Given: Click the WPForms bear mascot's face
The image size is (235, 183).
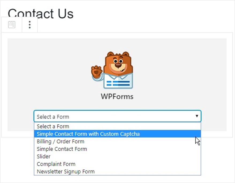Looking at the screenshot, I should pyautogui.click(x=118, y=64).
